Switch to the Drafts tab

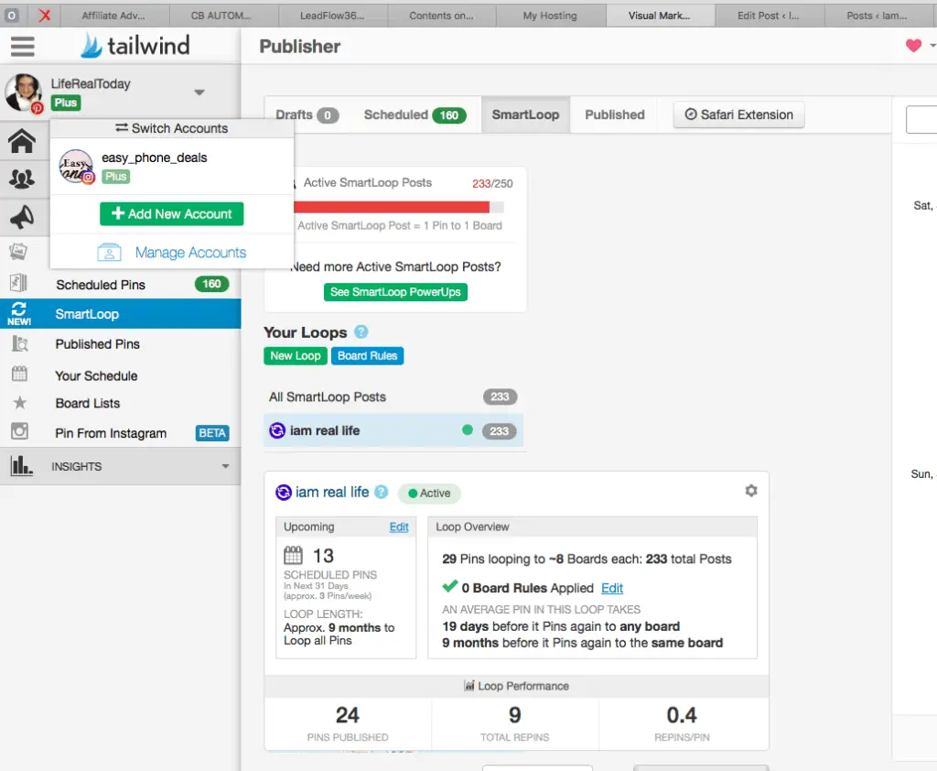coord(307,114)
